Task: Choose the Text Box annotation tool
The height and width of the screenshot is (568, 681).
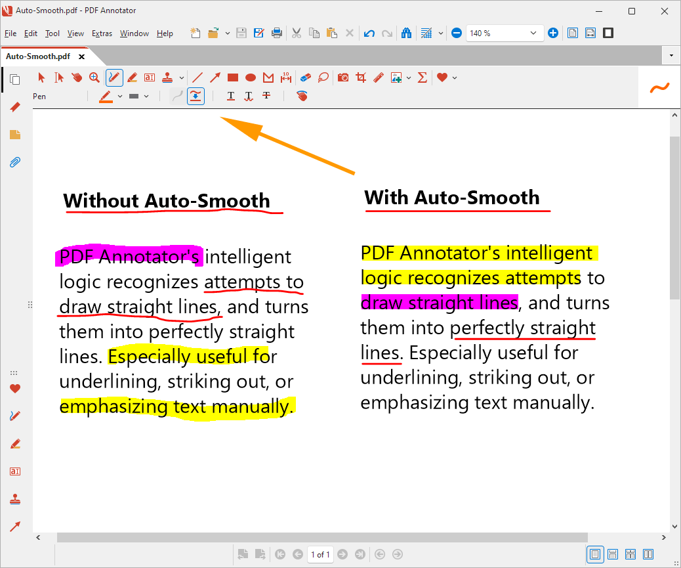Action: (x=149, y=77)
